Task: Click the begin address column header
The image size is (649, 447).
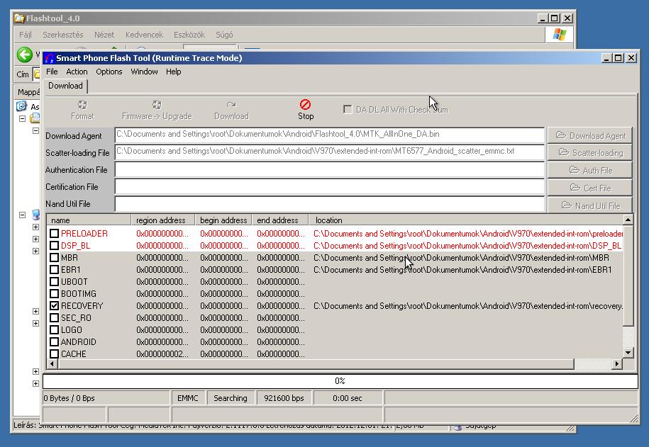Action: pos(223,220)
